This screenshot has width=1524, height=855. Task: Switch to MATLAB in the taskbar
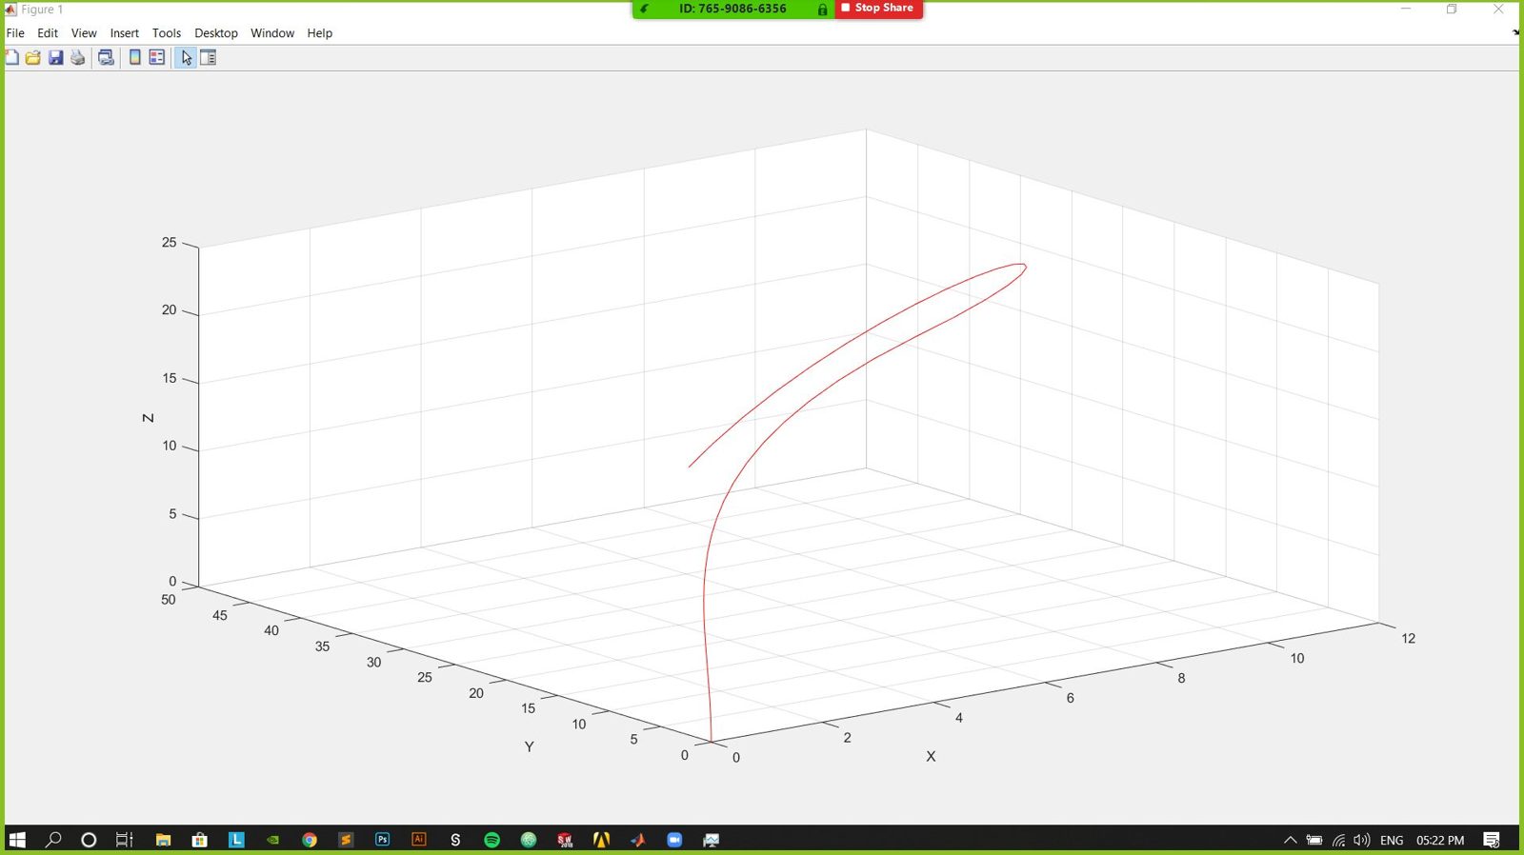click(x=638, y=840)
